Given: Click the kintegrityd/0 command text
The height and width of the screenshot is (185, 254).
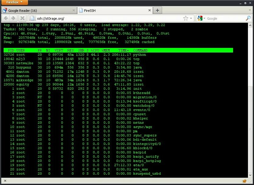Looking at the screenshot, I should (147, 144).
